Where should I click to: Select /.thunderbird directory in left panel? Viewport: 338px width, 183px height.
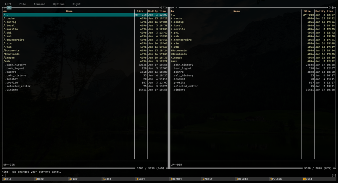85,40
